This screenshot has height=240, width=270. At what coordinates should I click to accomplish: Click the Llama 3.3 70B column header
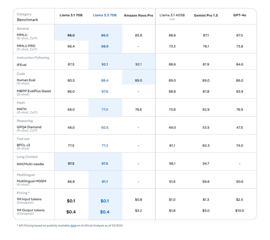coord(105,15)
